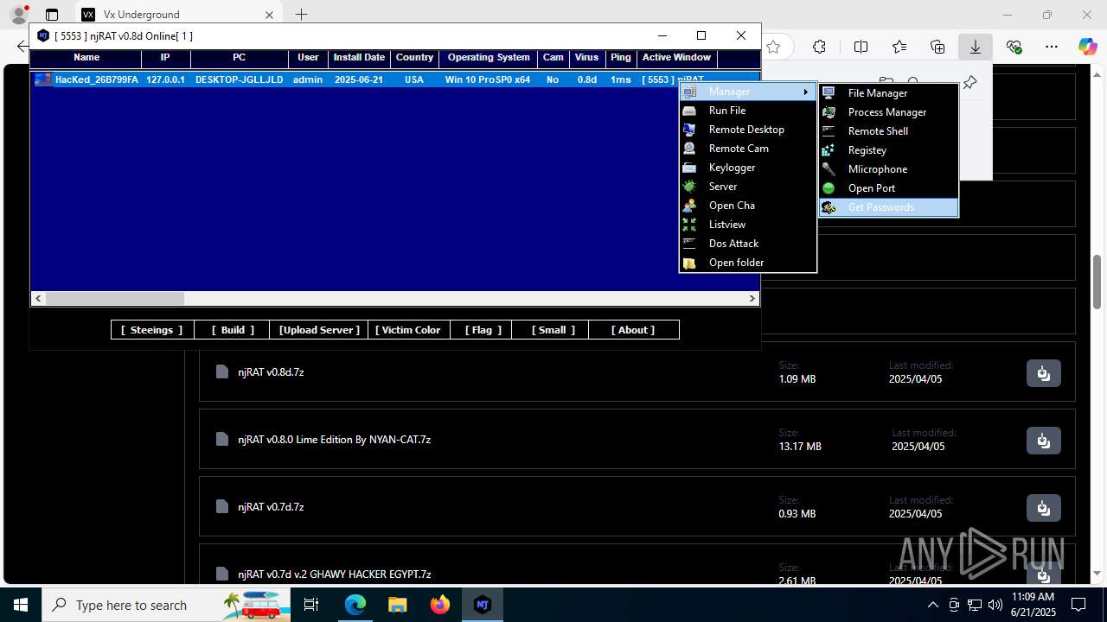Sort by Operating System column header
The width and height of the screenshot is (1107, 622).
[489, 58]
